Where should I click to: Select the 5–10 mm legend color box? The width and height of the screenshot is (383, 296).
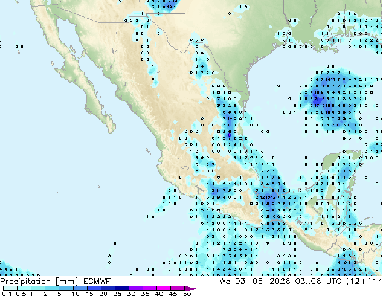(x=66, y=288)
